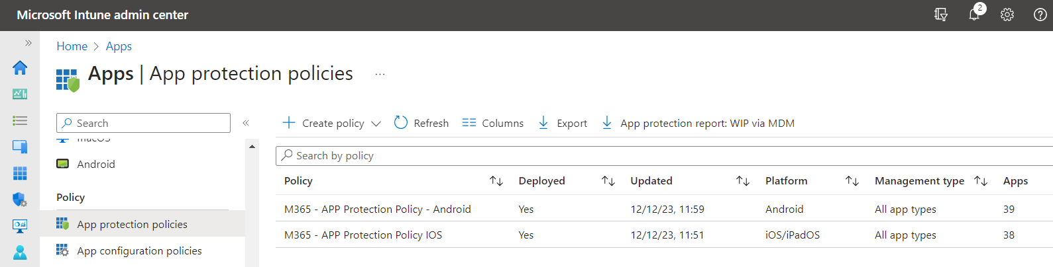This screenshot has height=267, width=1053.
Task: Click the App protection policies sidebar icon
Action: tap(63, 224)
